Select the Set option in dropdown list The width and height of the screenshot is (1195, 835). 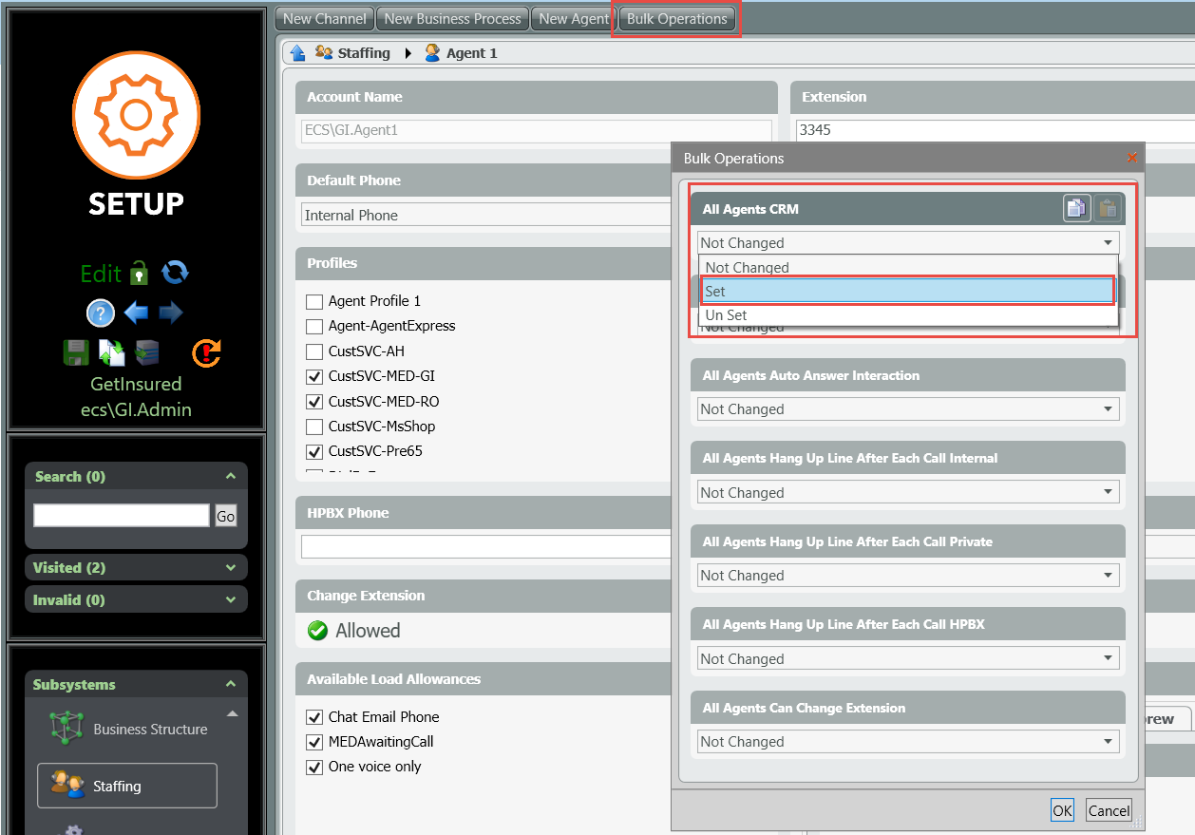pos(906,292)
